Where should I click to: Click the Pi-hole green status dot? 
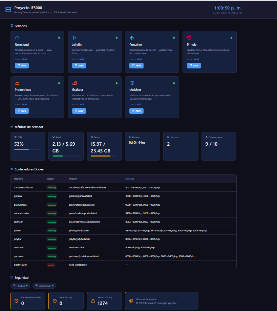coord(231,38)
